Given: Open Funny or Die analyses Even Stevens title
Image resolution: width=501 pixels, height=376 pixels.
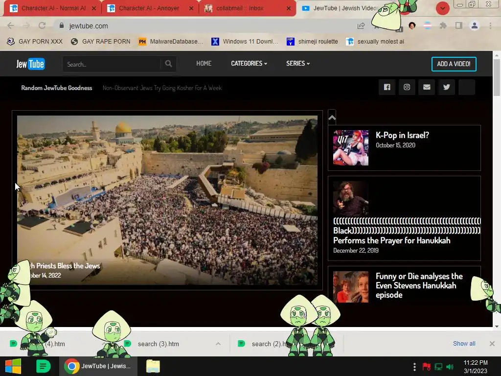Looking at the screenshot, I should click(419, 285).
